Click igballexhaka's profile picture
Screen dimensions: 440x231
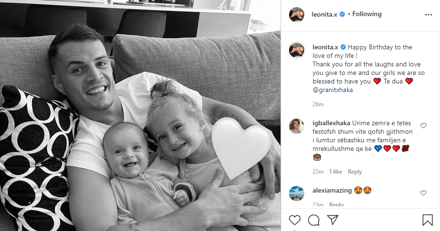coord(297,126)
